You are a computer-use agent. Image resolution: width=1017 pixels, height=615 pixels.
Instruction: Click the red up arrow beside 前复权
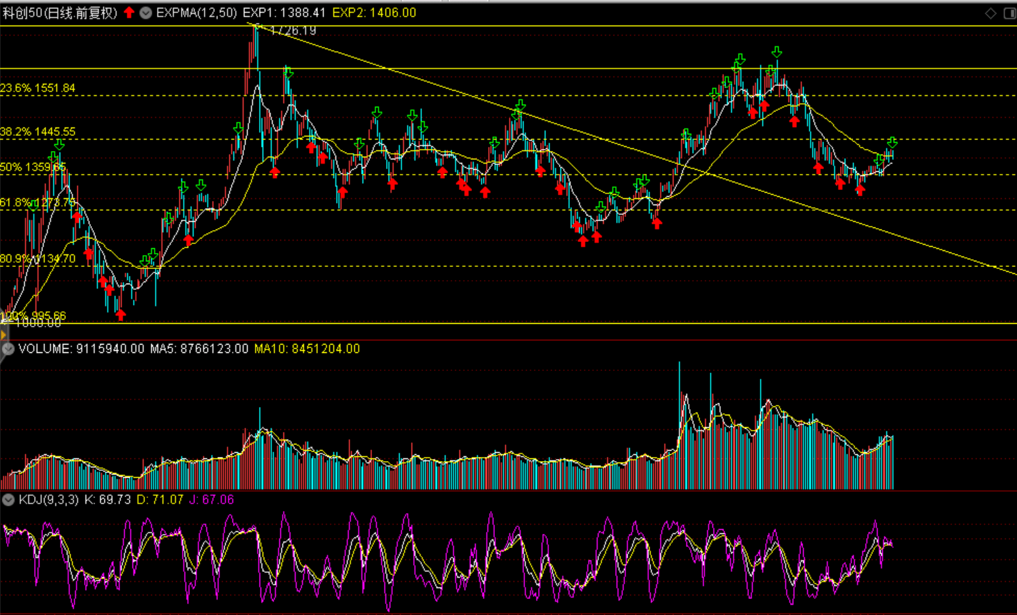point(129,12)
